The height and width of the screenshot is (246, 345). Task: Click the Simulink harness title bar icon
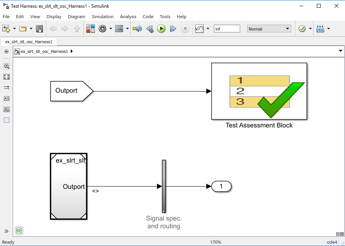point(6,6)
